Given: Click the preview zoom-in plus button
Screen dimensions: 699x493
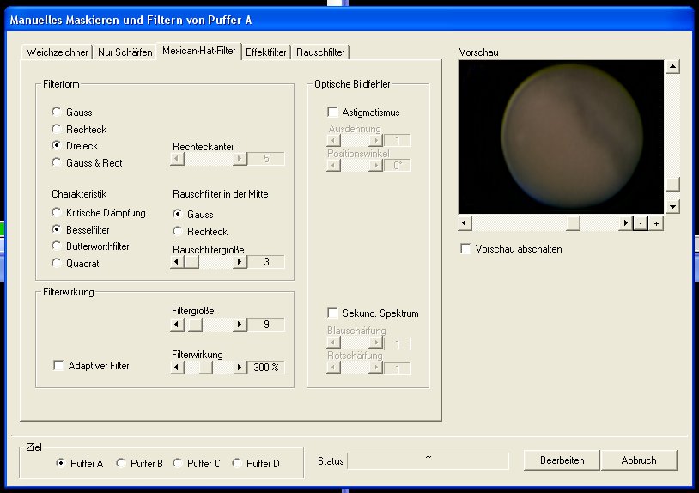Looking at the screenshot, I should (x=655, y=223).
